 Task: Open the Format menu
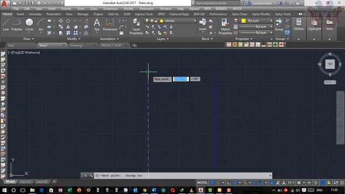pyautogui.click(x=66, y=9)
